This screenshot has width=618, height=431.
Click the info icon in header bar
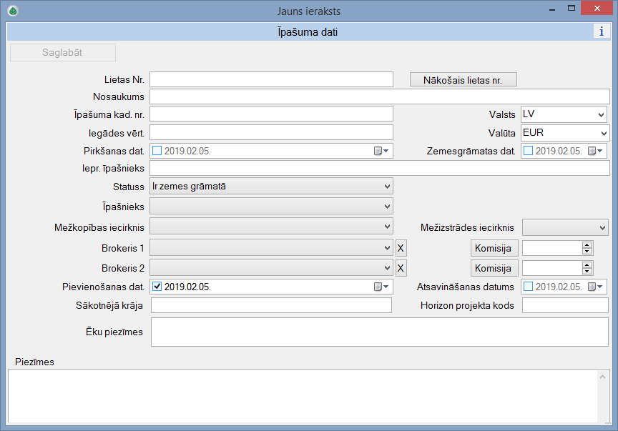[601, 31]
